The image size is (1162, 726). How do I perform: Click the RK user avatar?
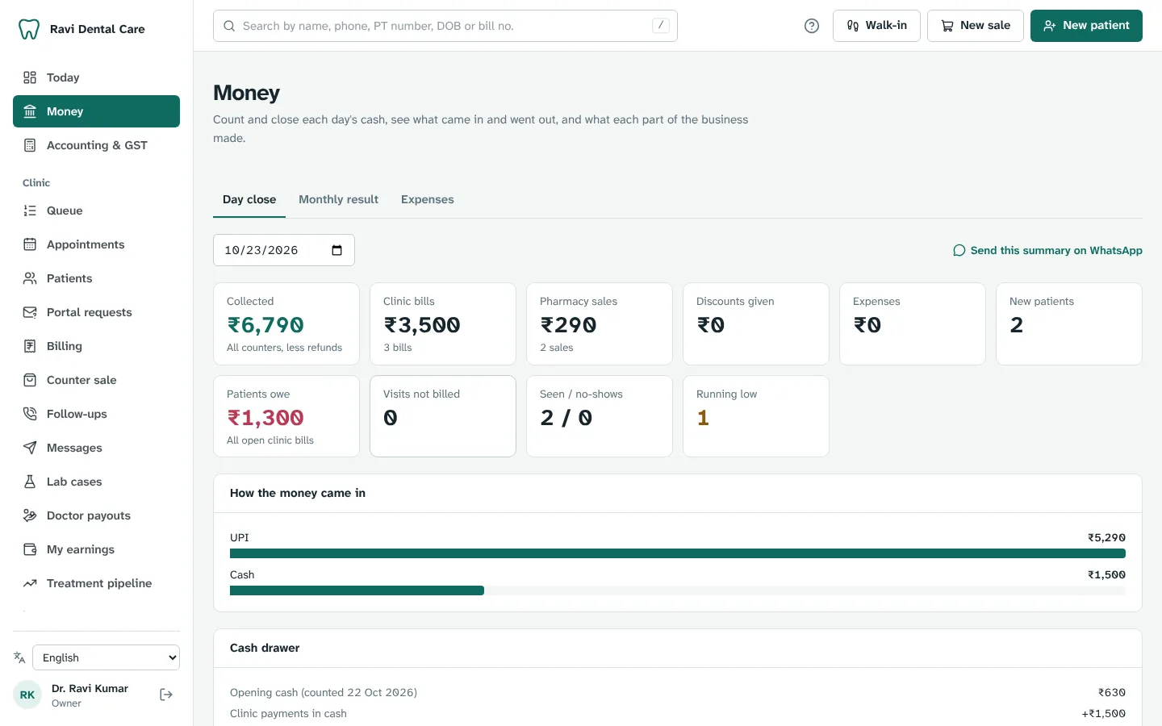[x=27, y=695]
